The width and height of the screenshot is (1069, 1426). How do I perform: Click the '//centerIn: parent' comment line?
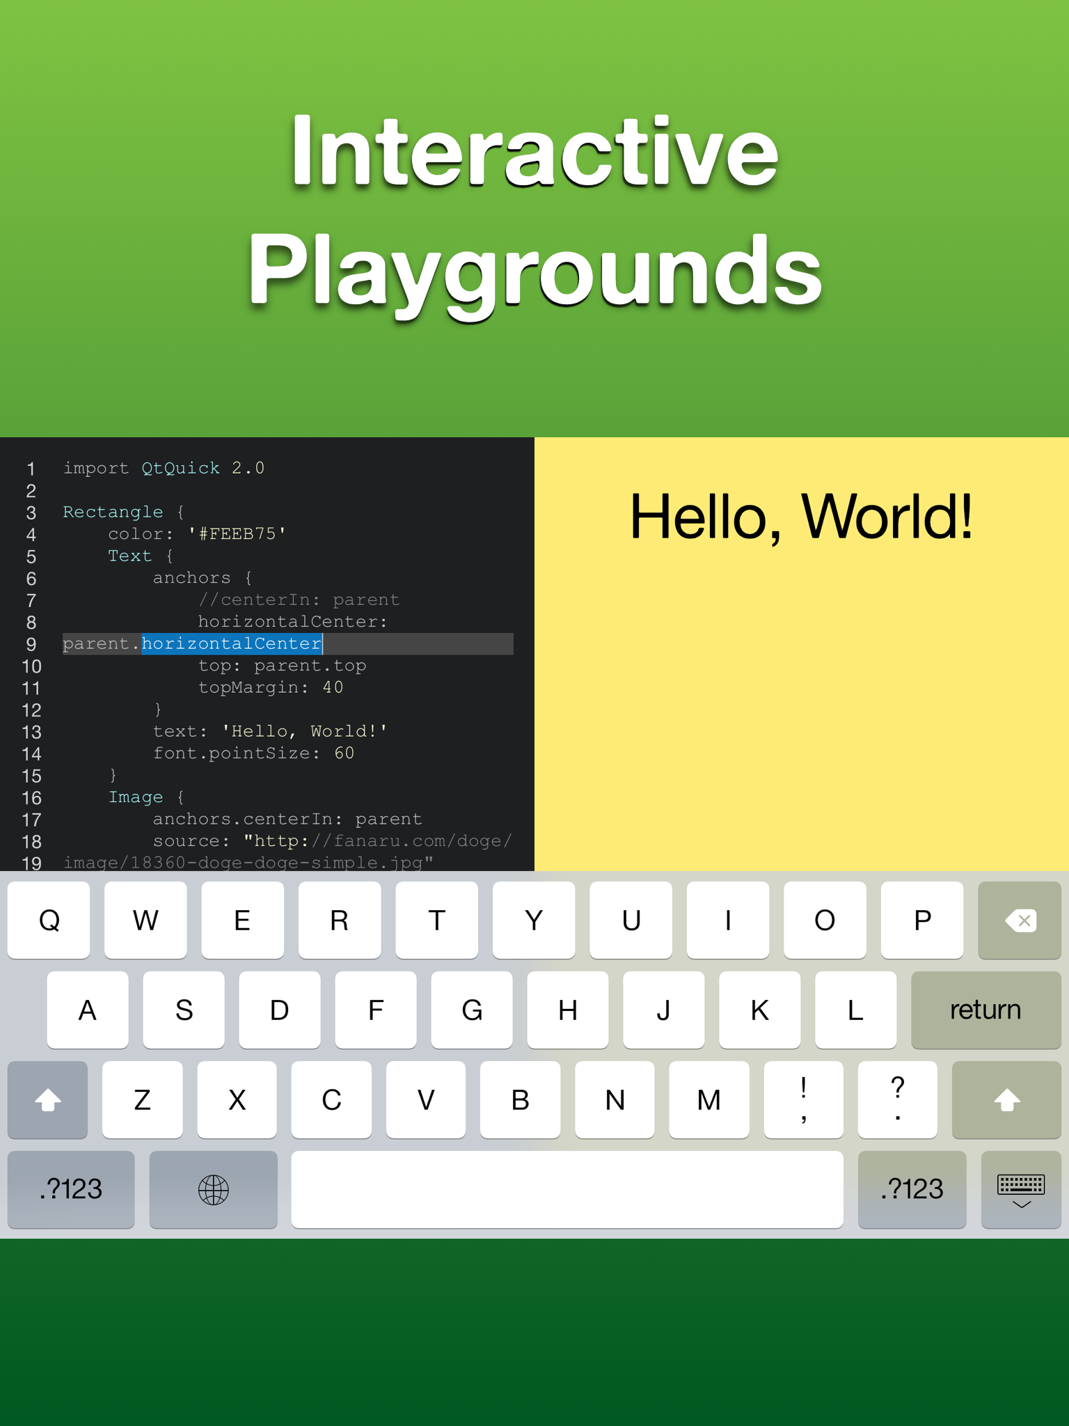(x=299, y=600)
